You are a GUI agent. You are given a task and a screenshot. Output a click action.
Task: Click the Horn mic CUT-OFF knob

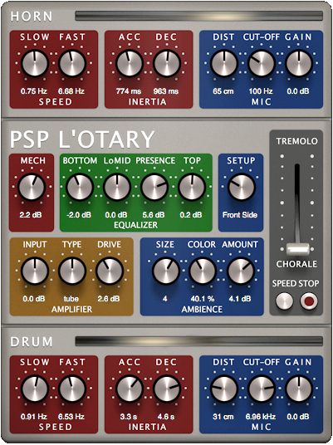click(262, 64)
